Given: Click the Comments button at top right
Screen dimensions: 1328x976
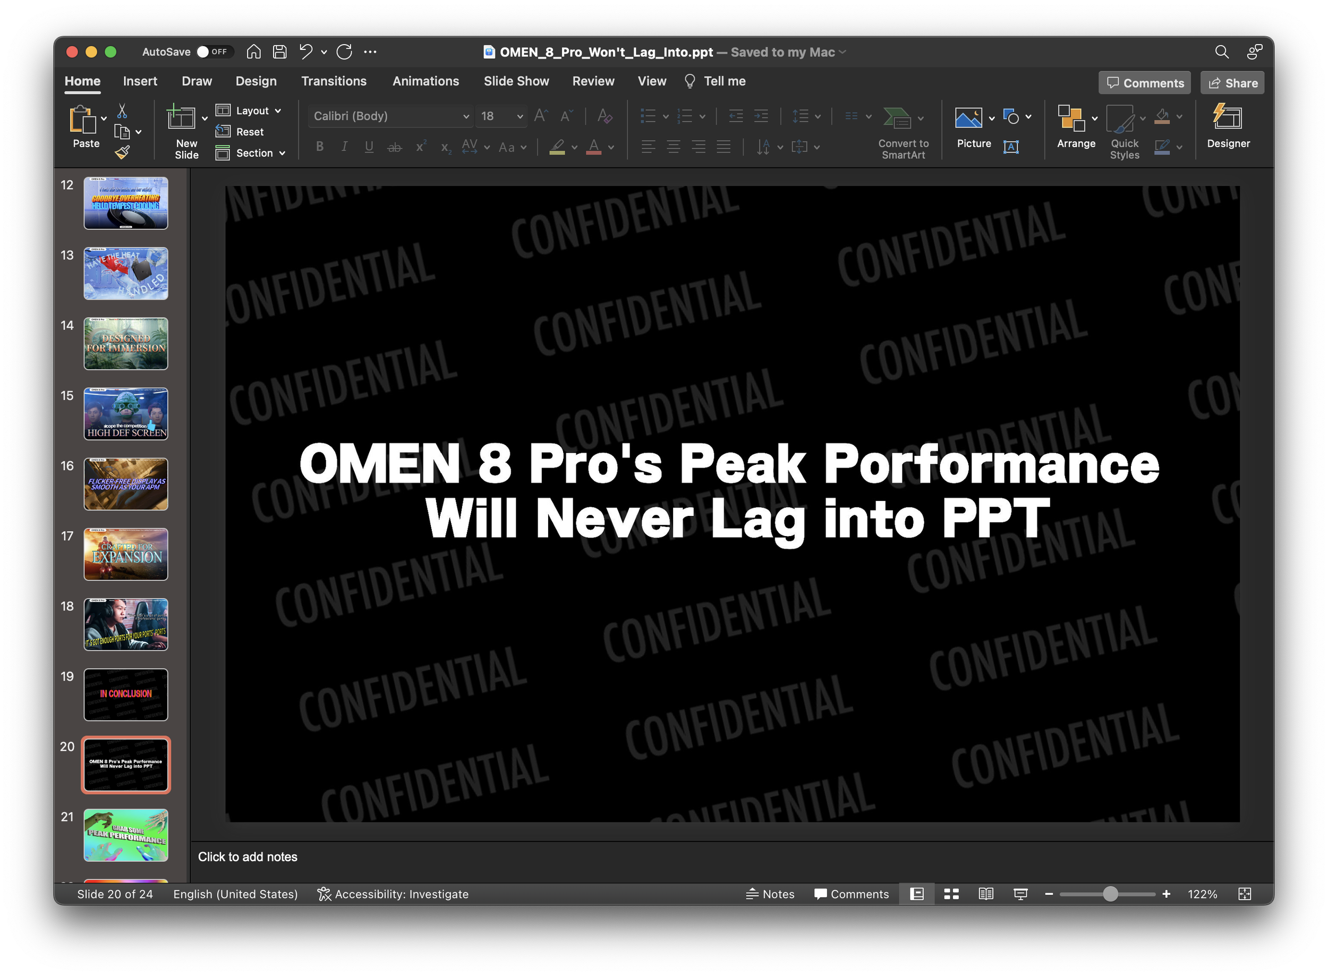Looking at the screenshot, I should point(1144,83).
